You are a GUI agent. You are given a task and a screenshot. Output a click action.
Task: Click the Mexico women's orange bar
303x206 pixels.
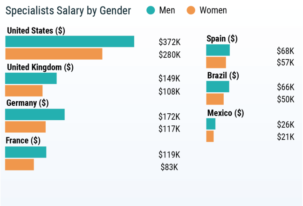click(210, 136)
